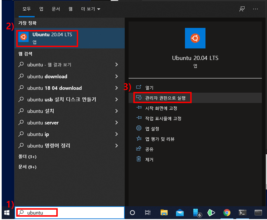The width and height of the screenshot is (267, 220).
Task: Click the gear icon beside 앱 설정
Action: pos(139,128)
